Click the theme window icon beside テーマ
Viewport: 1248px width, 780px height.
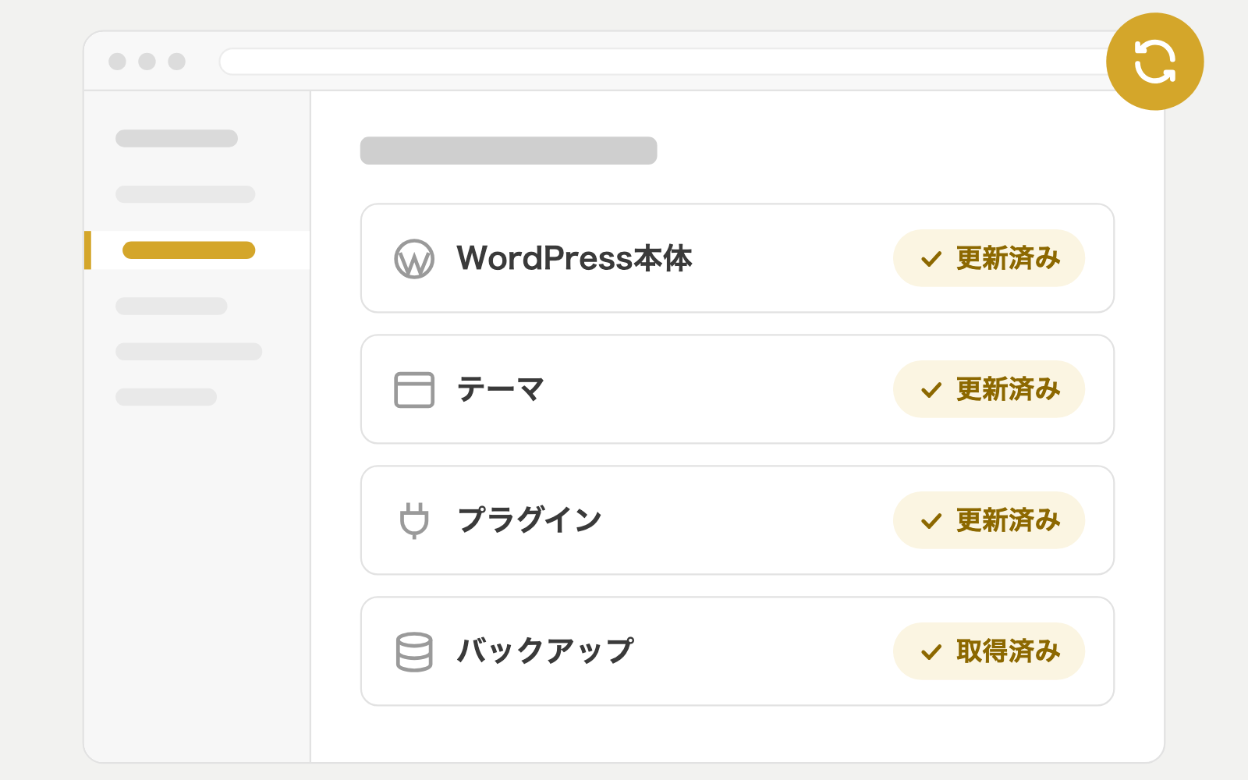(414, 390)
